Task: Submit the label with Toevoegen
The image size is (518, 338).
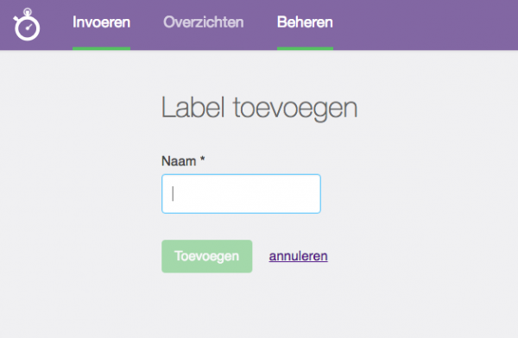Action: tap(207, 256)
